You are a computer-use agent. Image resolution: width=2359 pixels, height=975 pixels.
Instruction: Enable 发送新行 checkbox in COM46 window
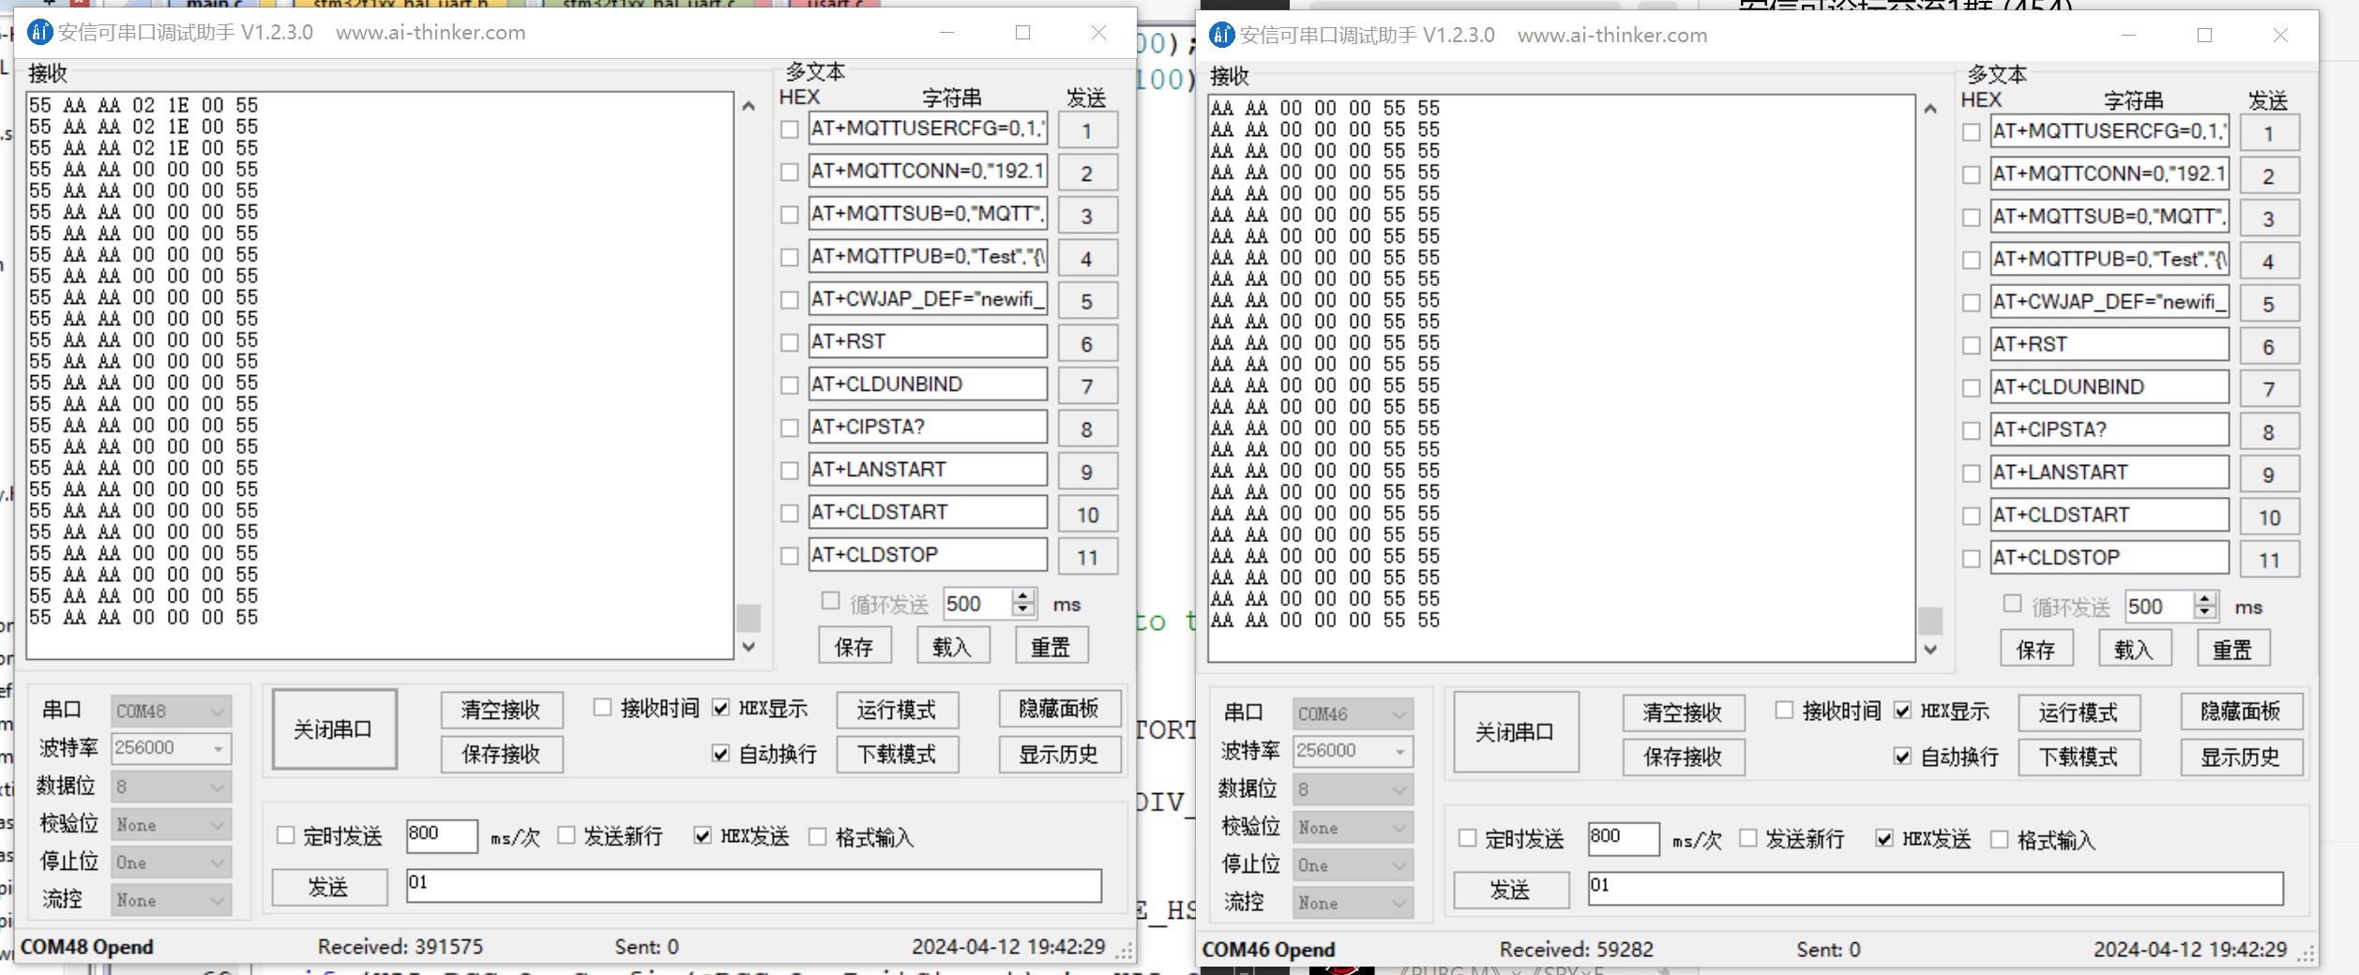click(x=1748, y=838)
